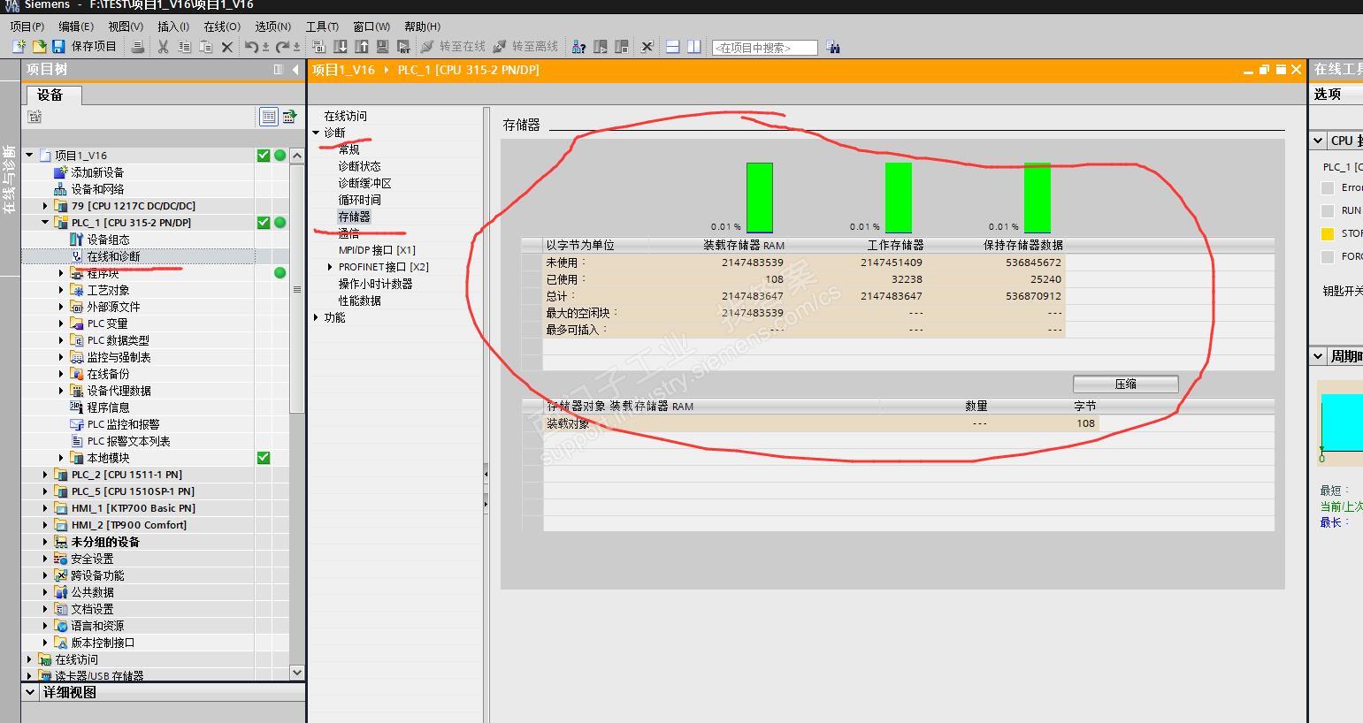Screen dimensions: 1363x723
Task: Select 添加新设备 in project tree
Action: point(97,172)
